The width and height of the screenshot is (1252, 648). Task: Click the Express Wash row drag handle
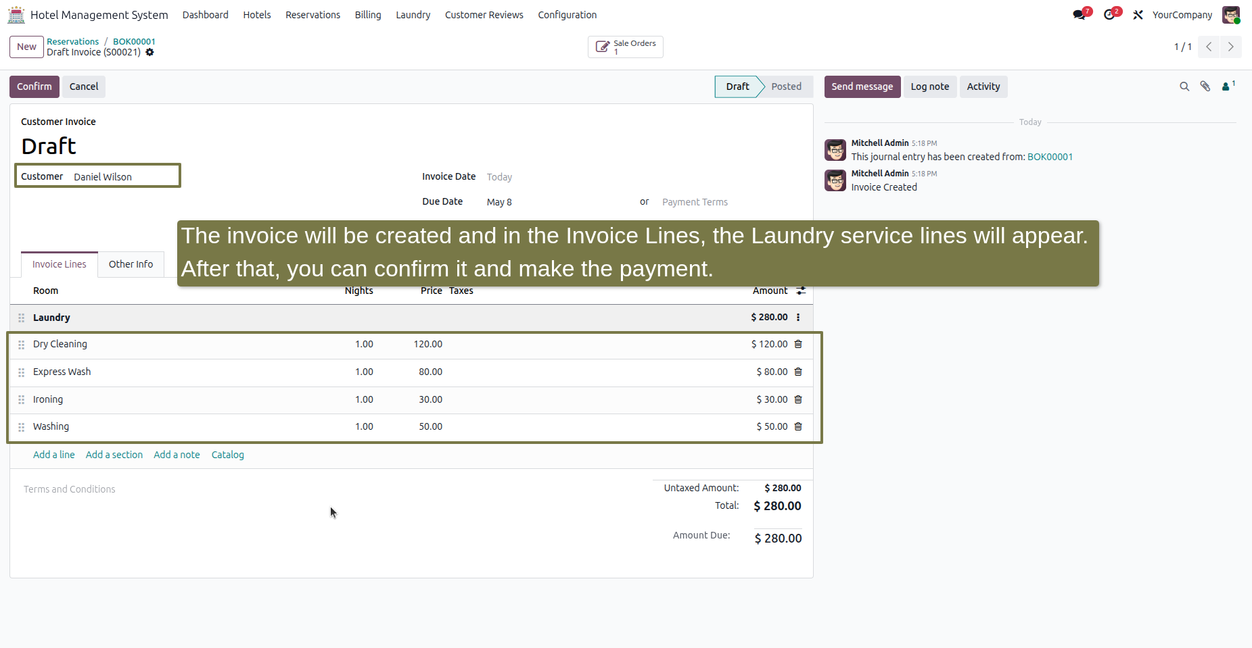(21, 372)
